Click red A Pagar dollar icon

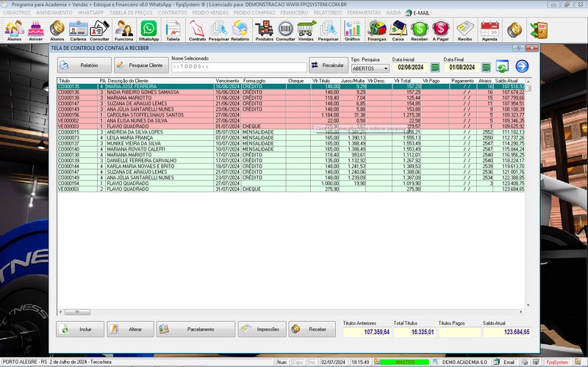click(440, 30)
